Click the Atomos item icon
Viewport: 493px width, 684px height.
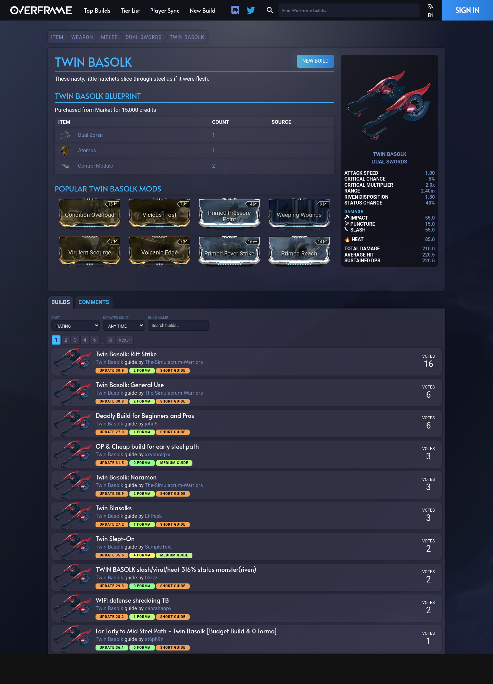coord(65,150)
